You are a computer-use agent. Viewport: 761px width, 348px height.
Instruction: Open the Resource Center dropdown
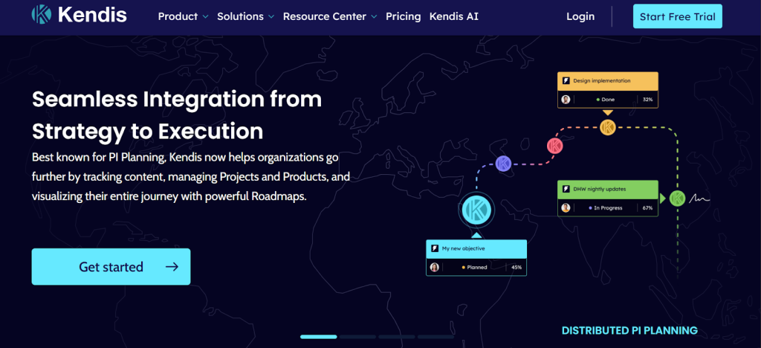pyautogui.click(x=330, y=16)
